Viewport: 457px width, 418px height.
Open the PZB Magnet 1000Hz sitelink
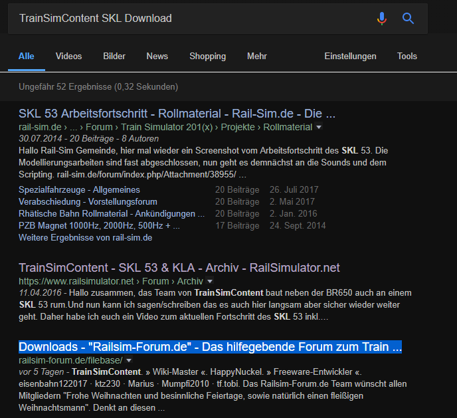point(99,226)
